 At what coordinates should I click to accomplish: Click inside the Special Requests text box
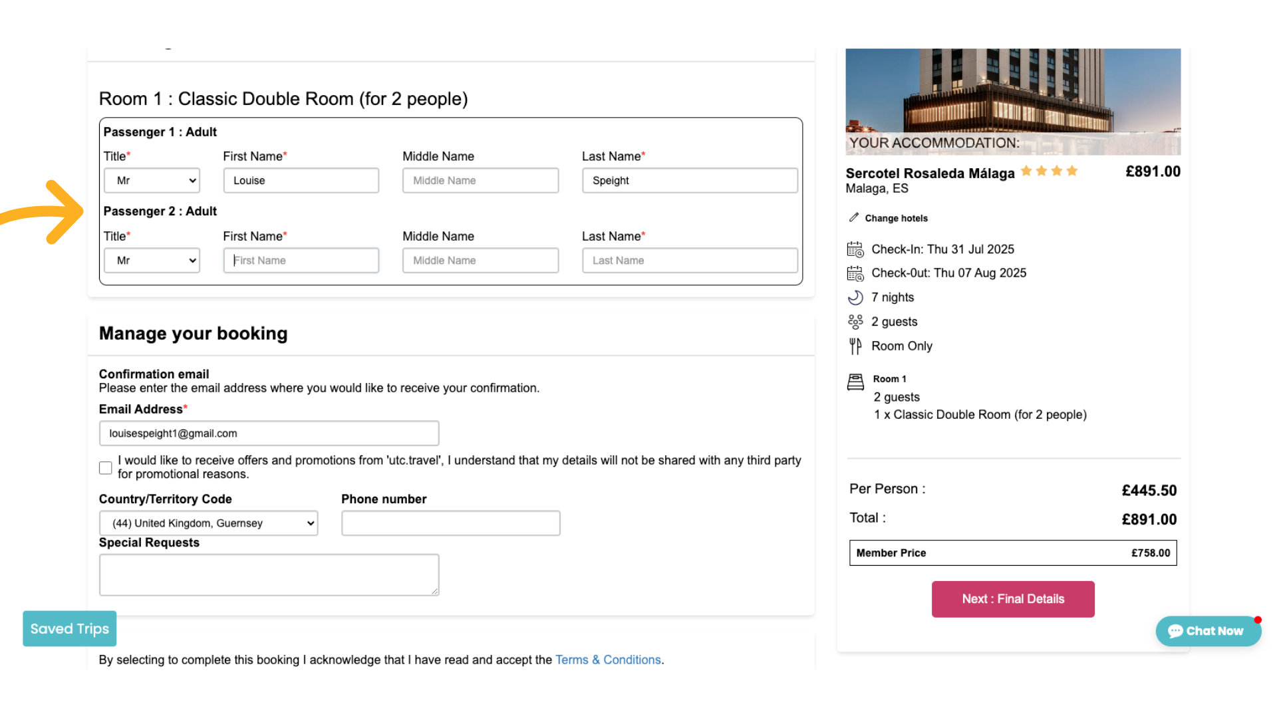point(269,574)
